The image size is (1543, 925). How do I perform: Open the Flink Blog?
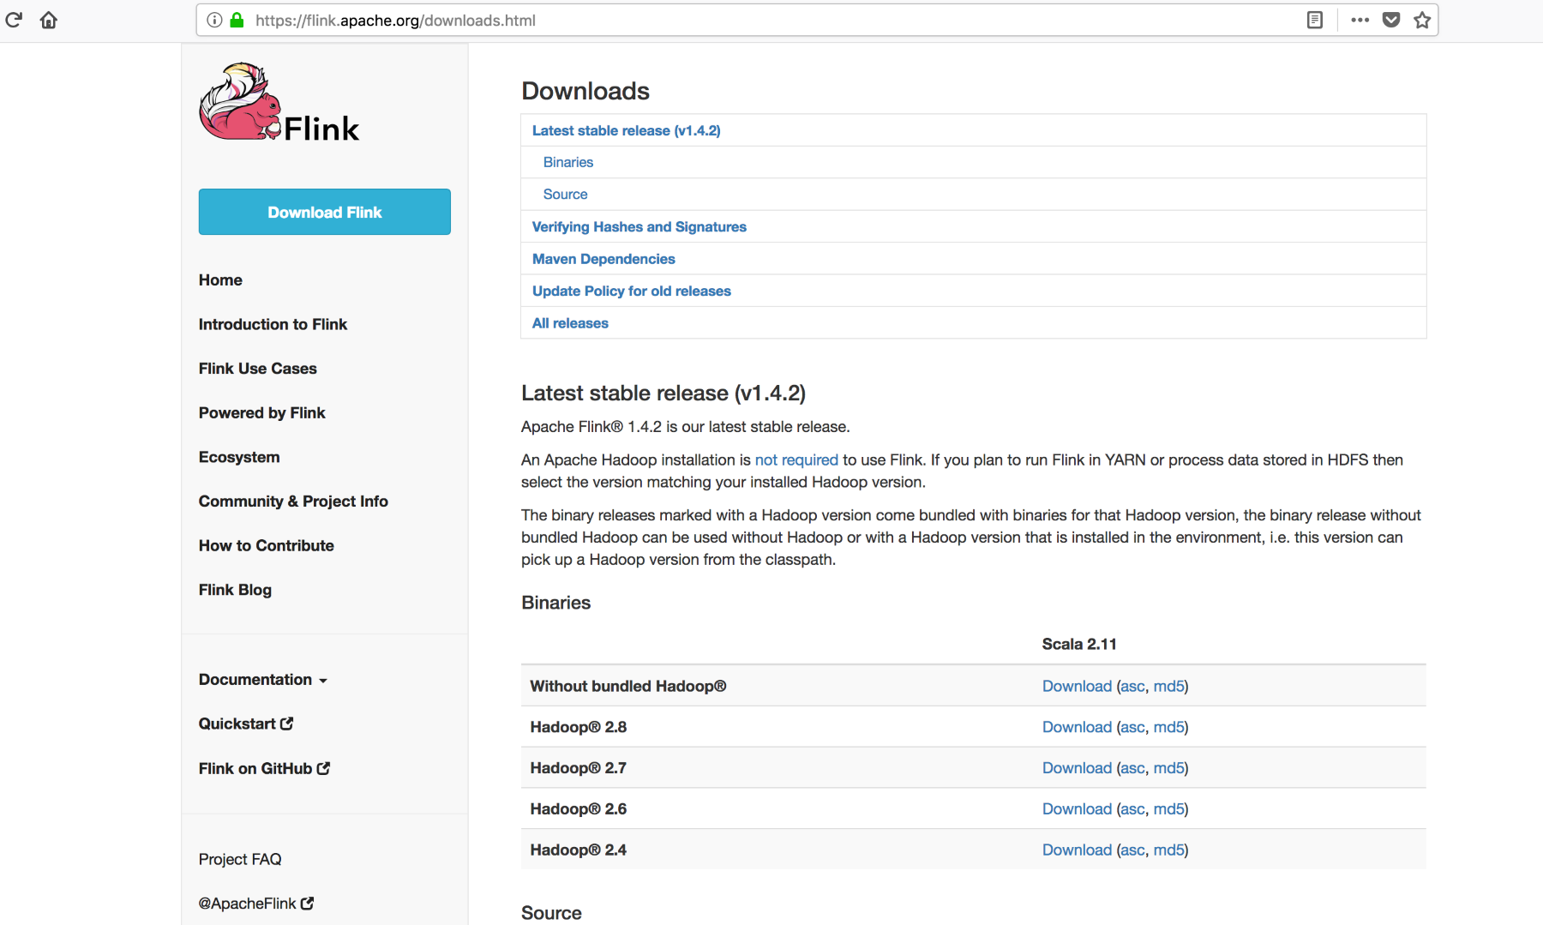(235, 590)
